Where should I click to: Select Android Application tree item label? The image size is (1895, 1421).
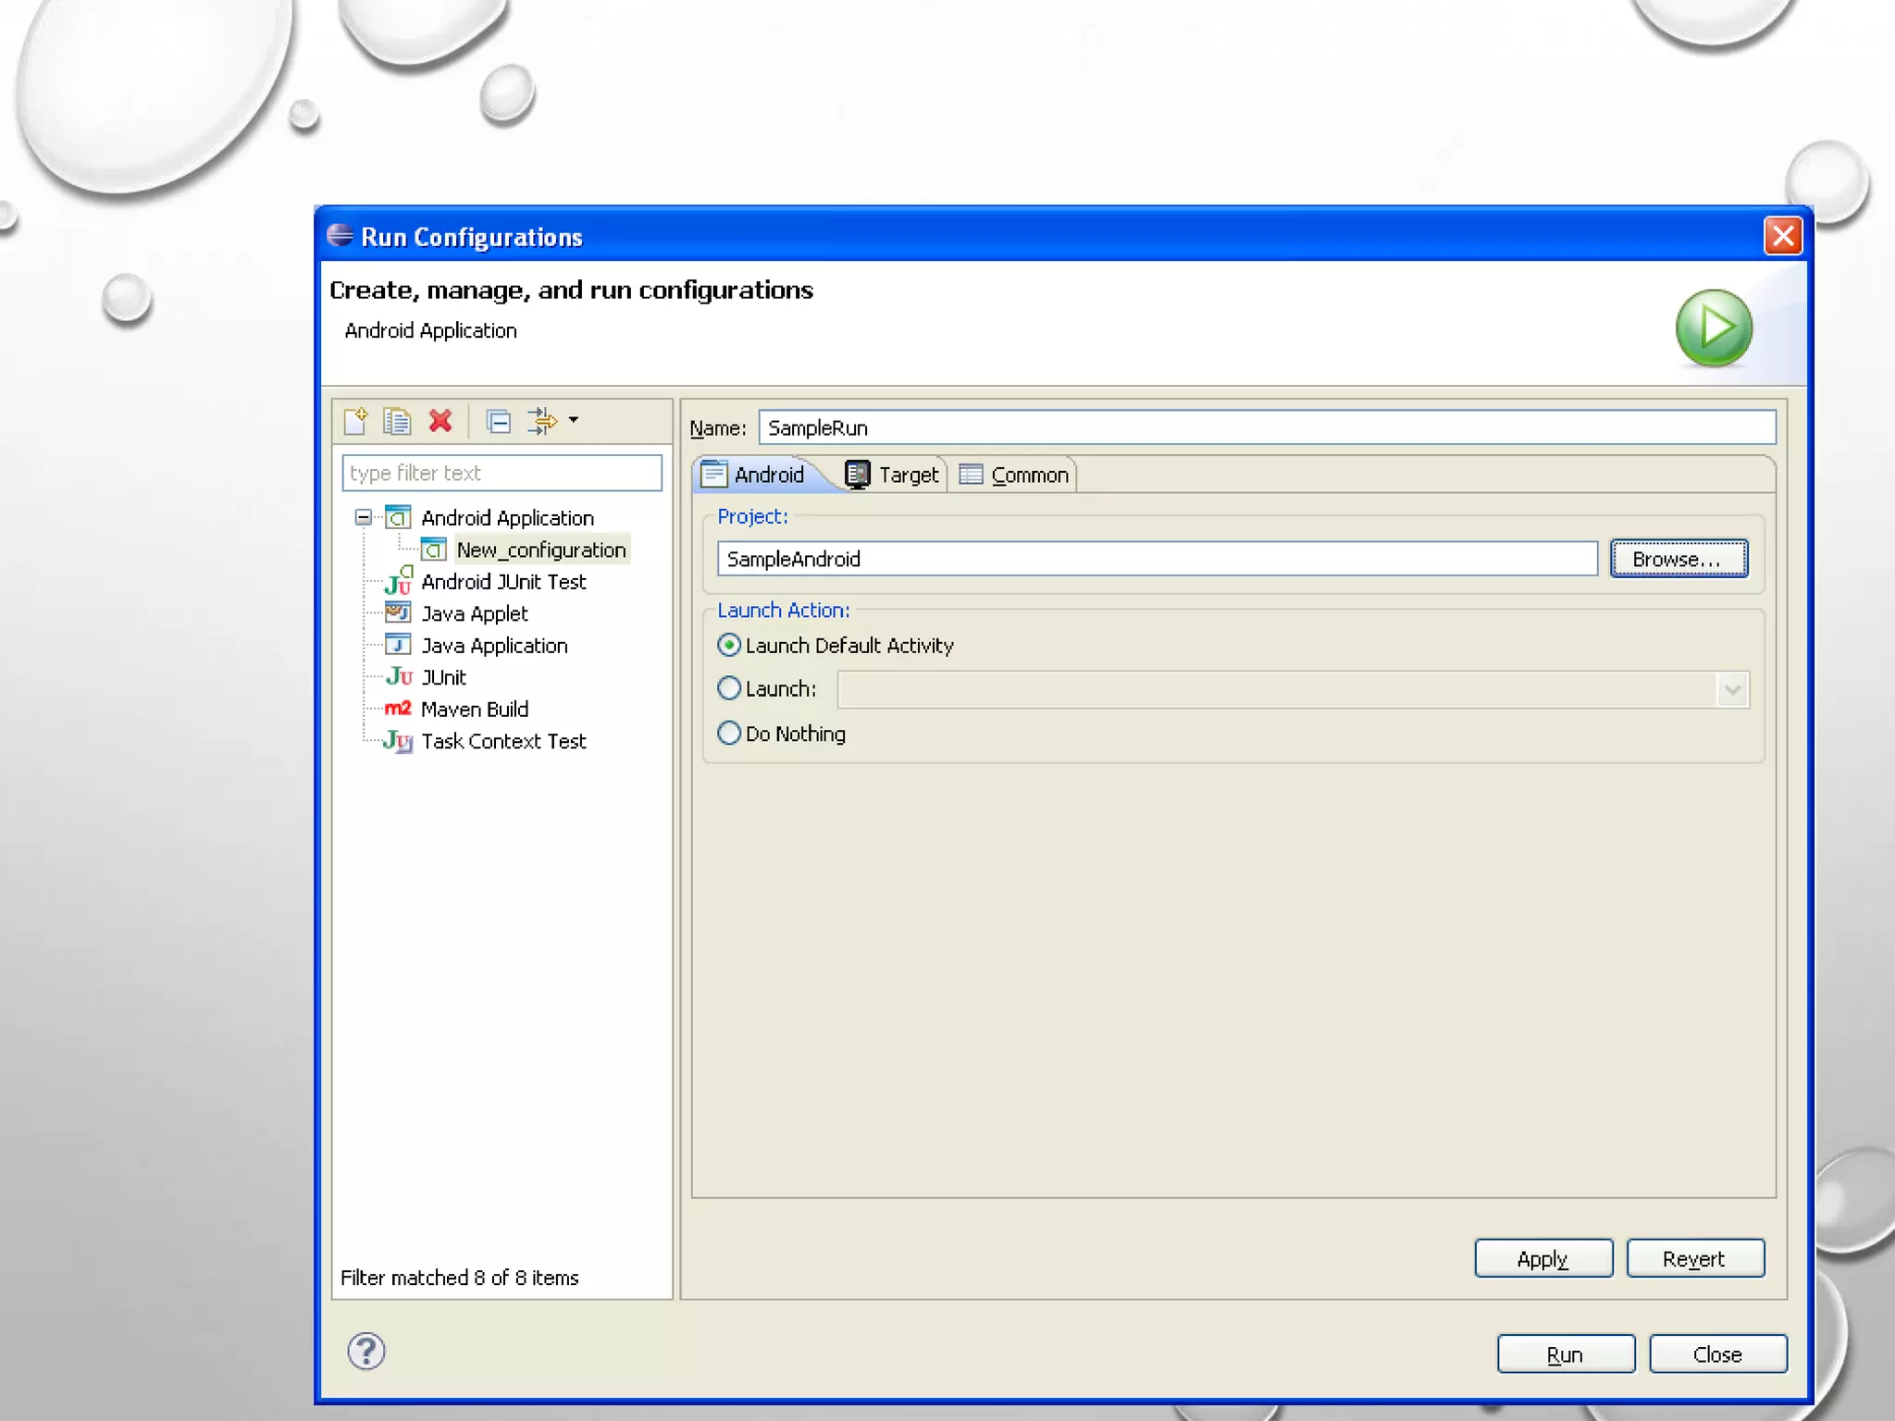(x=507, y=518)
